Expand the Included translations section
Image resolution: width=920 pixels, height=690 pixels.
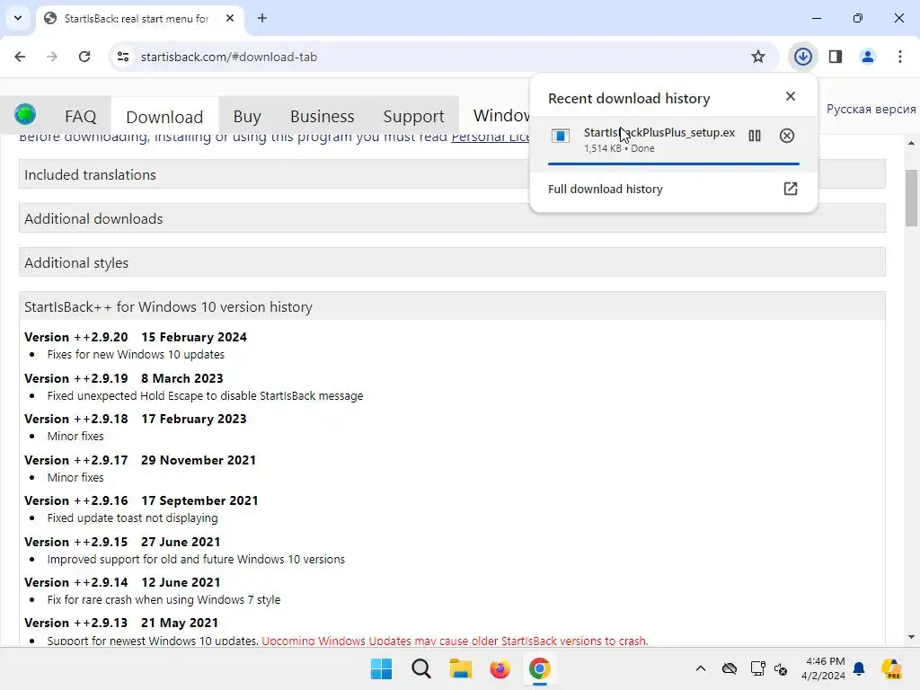(x=452, y=174)
